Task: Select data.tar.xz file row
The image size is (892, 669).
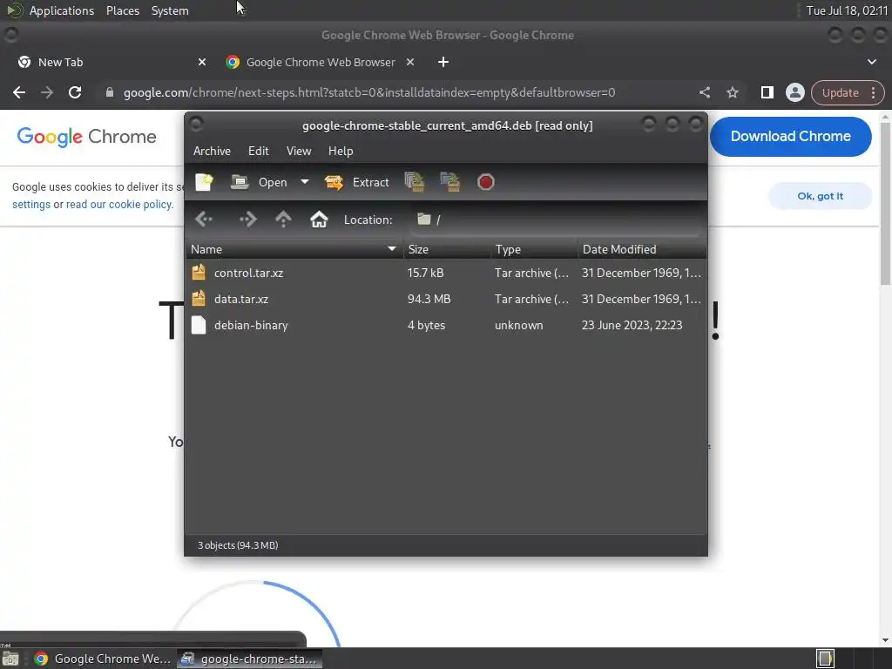Action: coord(446,299)
